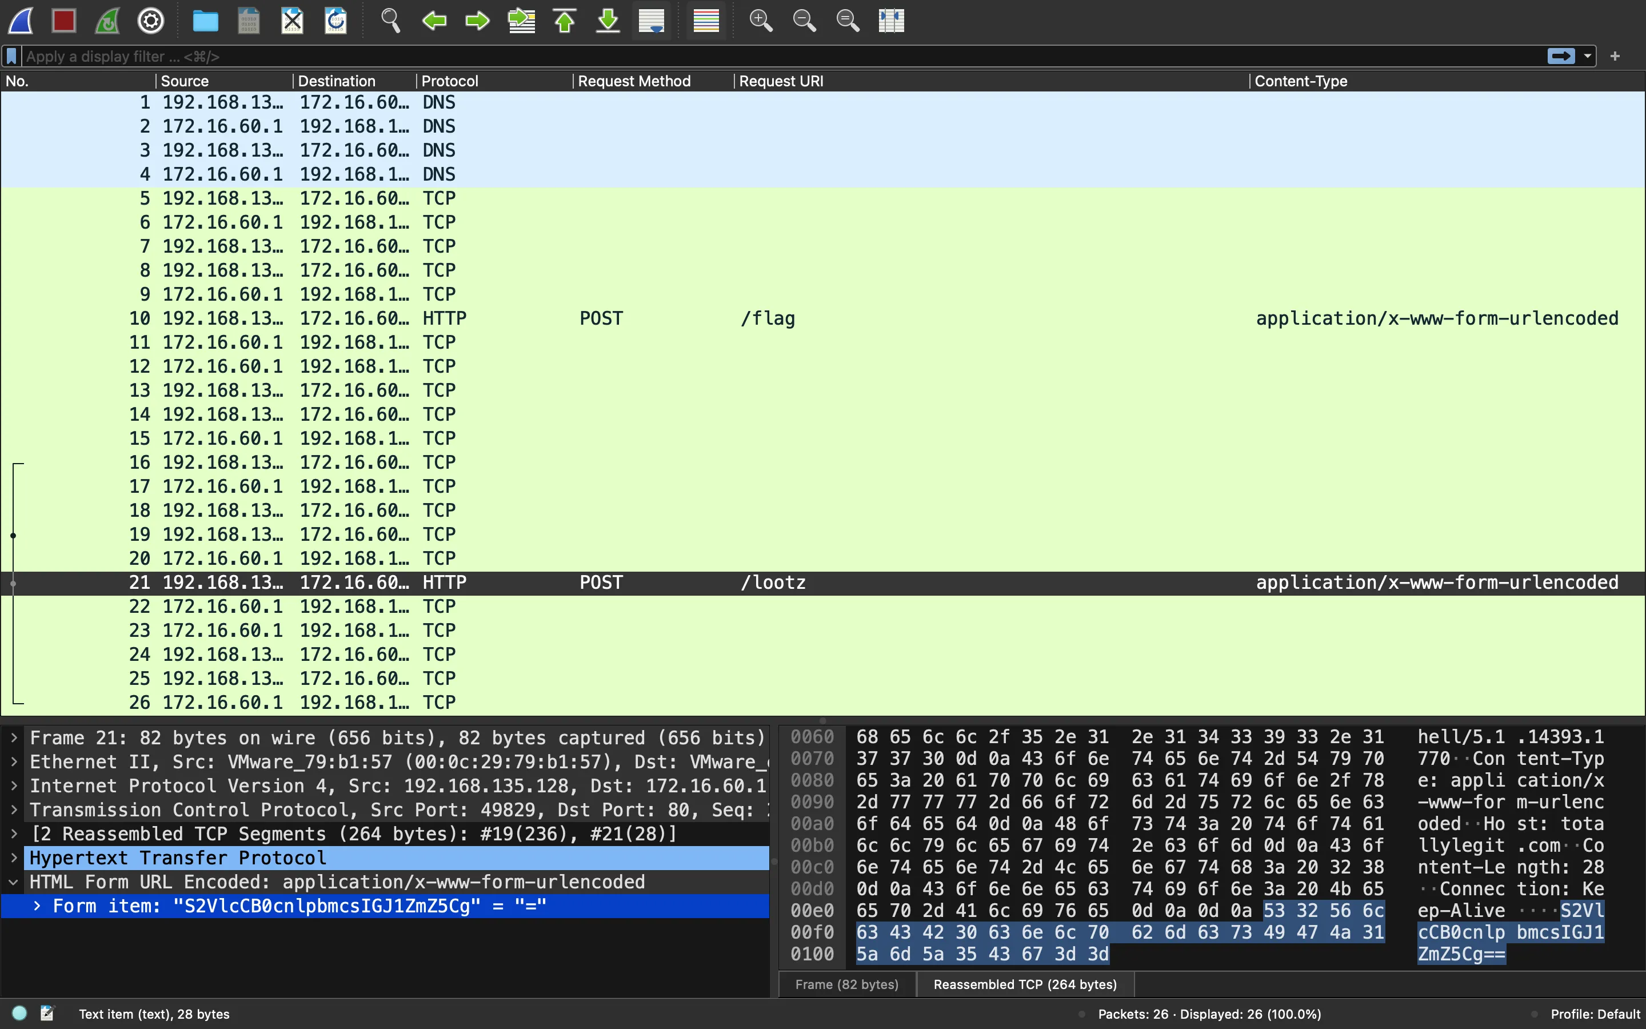Switch to Frame (82 bytes) tab

(847, 985)
